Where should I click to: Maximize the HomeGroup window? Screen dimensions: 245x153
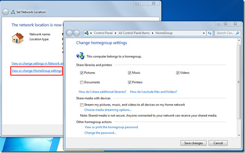pyautogui.click(x=226, y=24)
